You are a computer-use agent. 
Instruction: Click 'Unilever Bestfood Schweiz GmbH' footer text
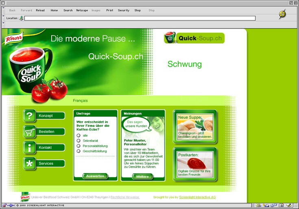pos(55,197)
